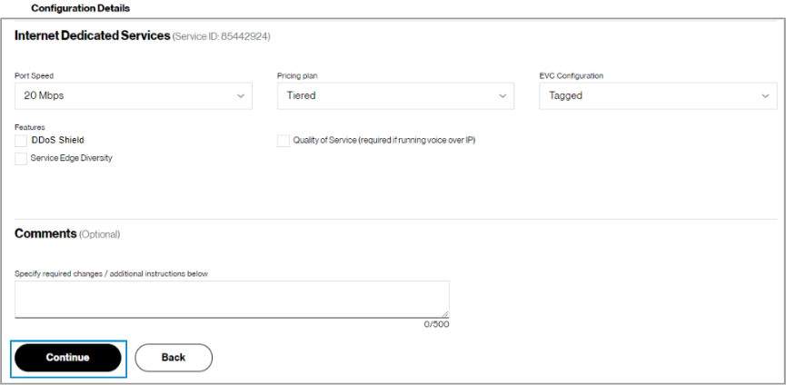786x385 pixels.
Task: Click the comments box resize handle
Action: (x=444, y=313)
